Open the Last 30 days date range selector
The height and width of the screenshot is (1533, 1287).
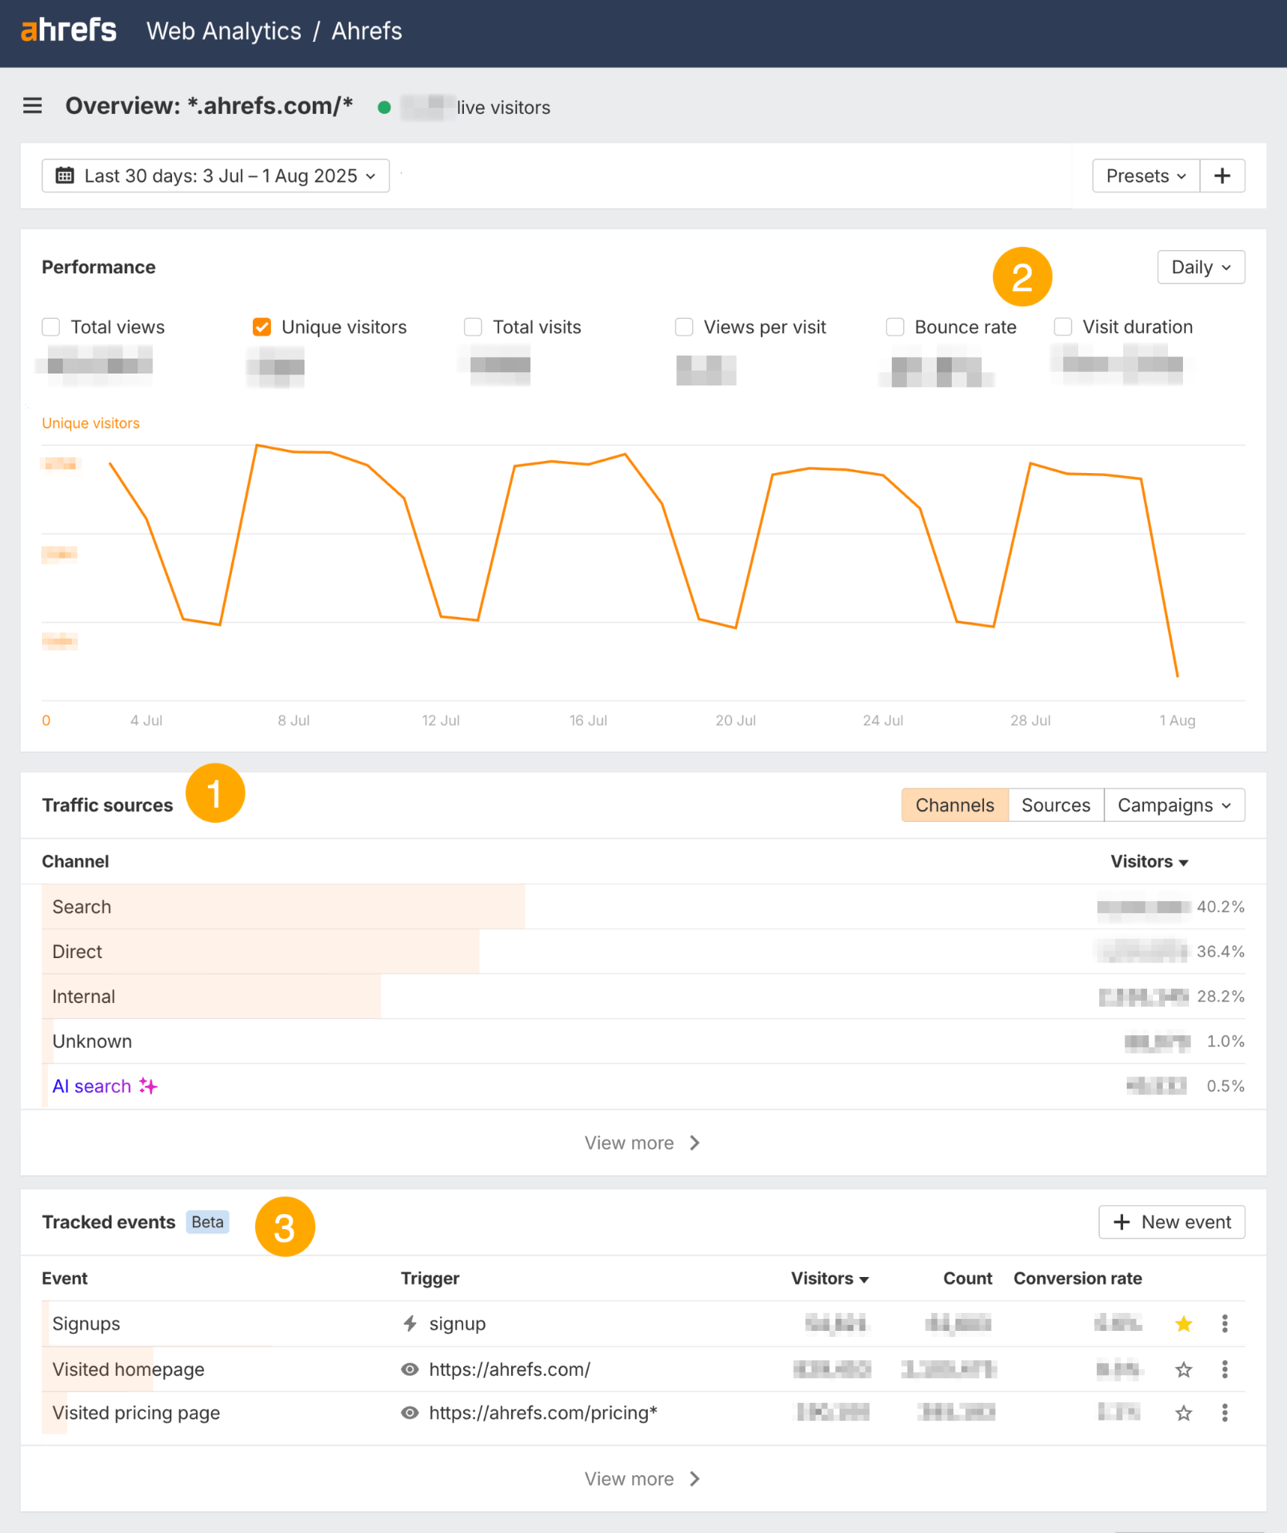coord(215,175)
